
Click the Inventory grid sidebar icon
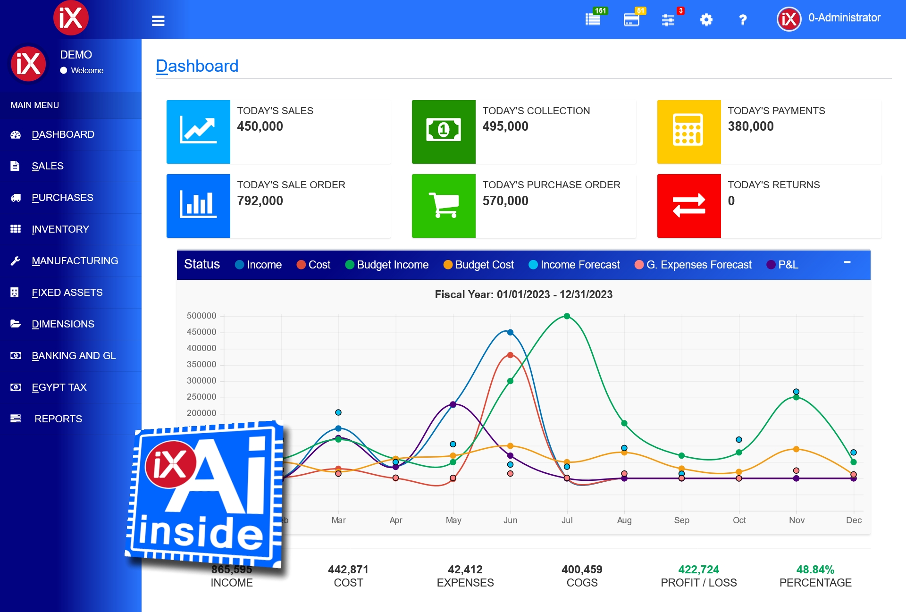pos(16,229)
